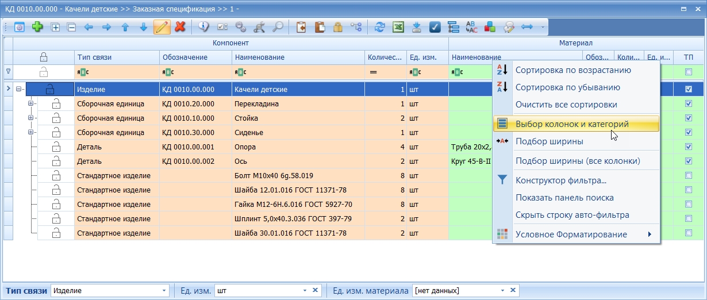The width and height of the screenshot is (707, 300).
Task: Click the blue left arrow icon
Action: pos(89,27)
